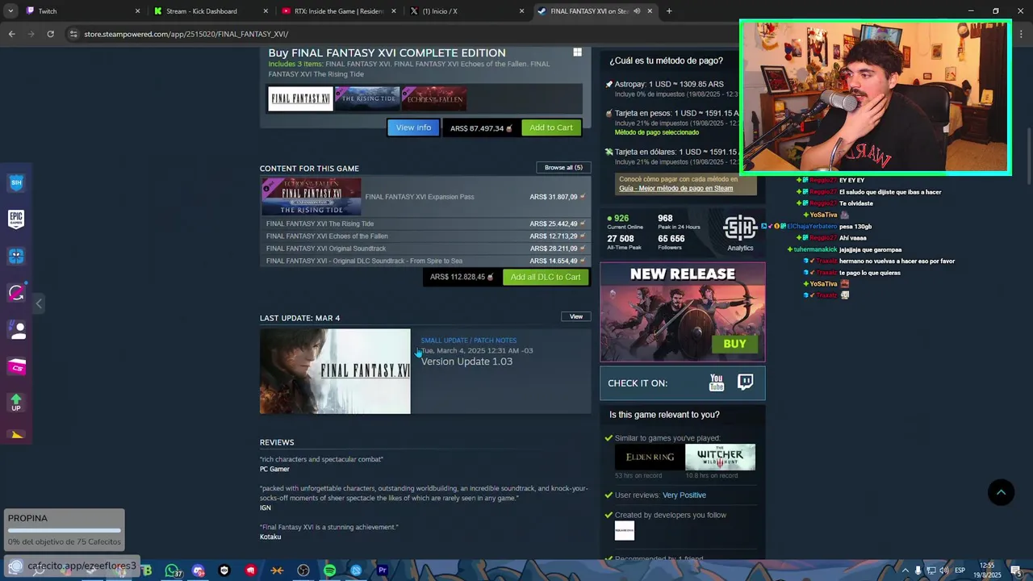The image size is (1033, 581).
Task: Open the user profile sidebar icon
Action: coord(16,330)
